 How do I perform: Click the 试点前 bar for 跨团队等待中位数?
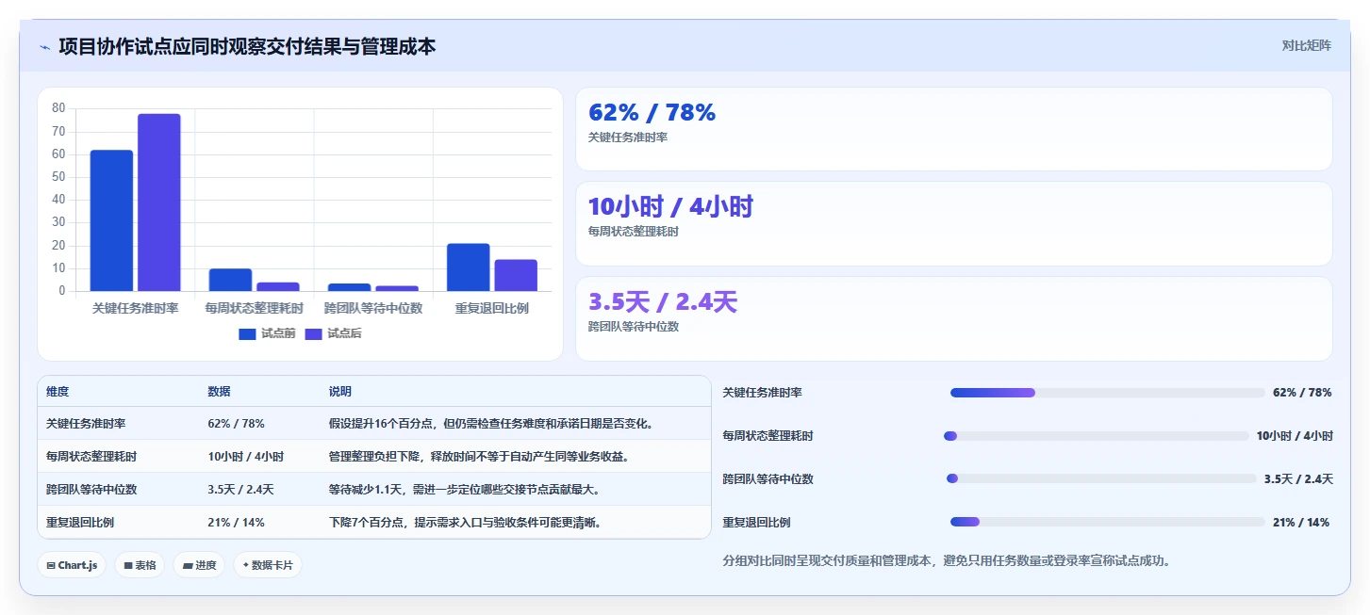point(349,287)
